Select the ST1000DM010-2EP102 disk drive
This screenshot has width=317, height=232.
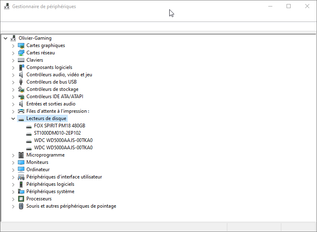[57, 133]
